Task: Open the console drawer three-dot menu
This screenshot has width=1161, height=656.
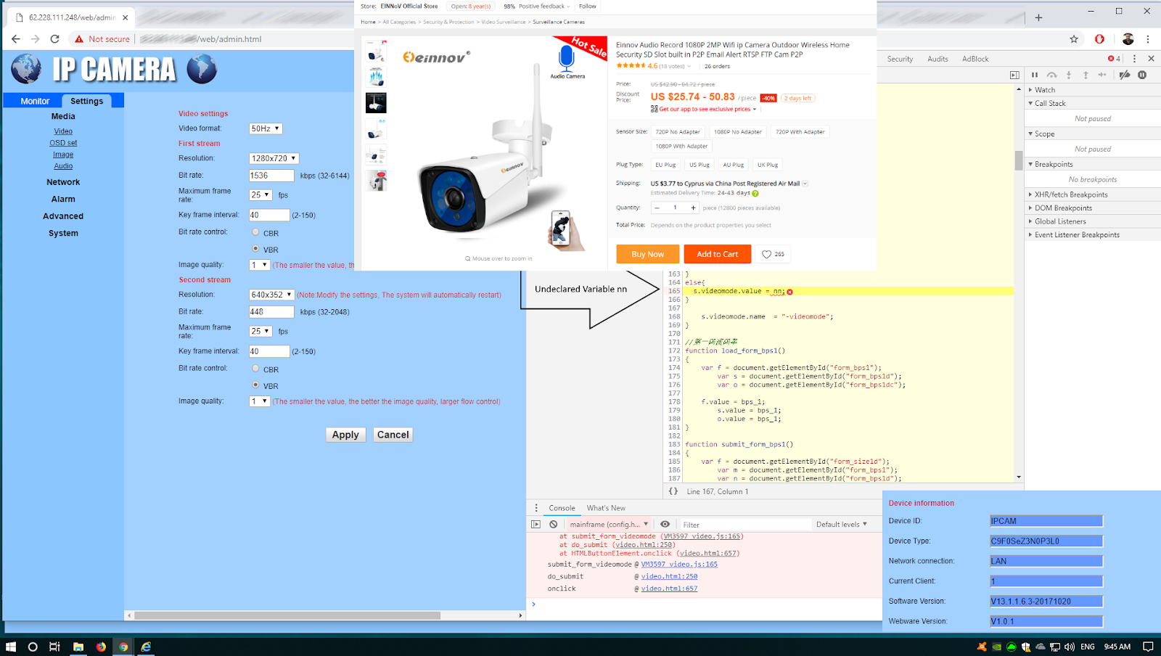Action: pos(536,508)
